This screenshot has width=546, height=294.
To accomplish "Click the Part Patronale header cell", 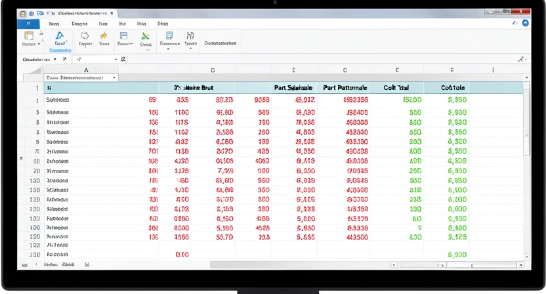I will [x=345, y=88].
